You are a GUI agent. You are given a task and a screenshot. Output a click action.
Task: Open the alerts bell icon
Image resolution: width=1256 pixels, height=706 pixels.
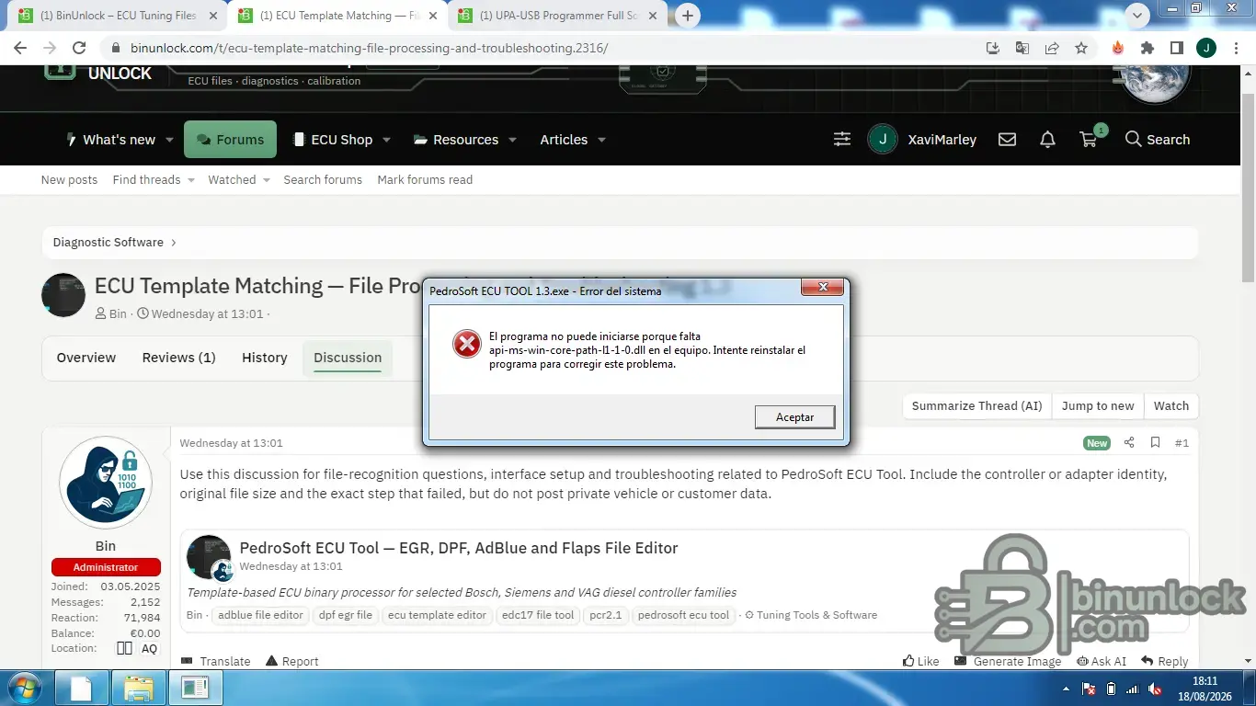pyautogui.click(x=1047, y=140)
